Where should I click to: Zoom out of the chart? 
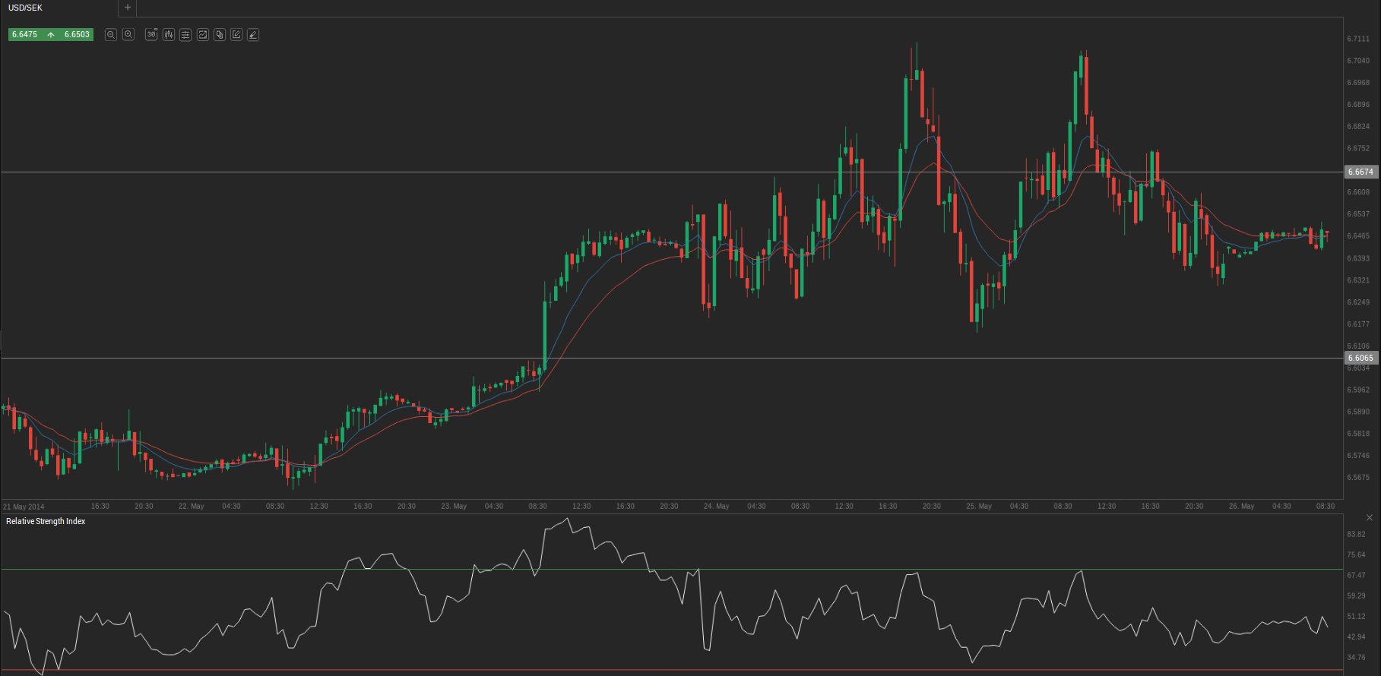(x=111, y=35)
